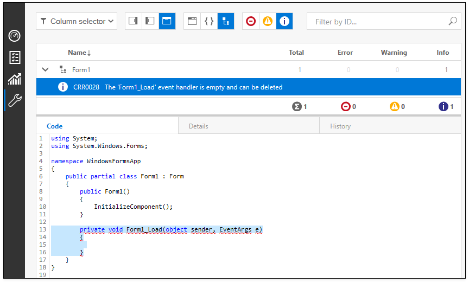Click the error count summary icon

pos(345,106)
